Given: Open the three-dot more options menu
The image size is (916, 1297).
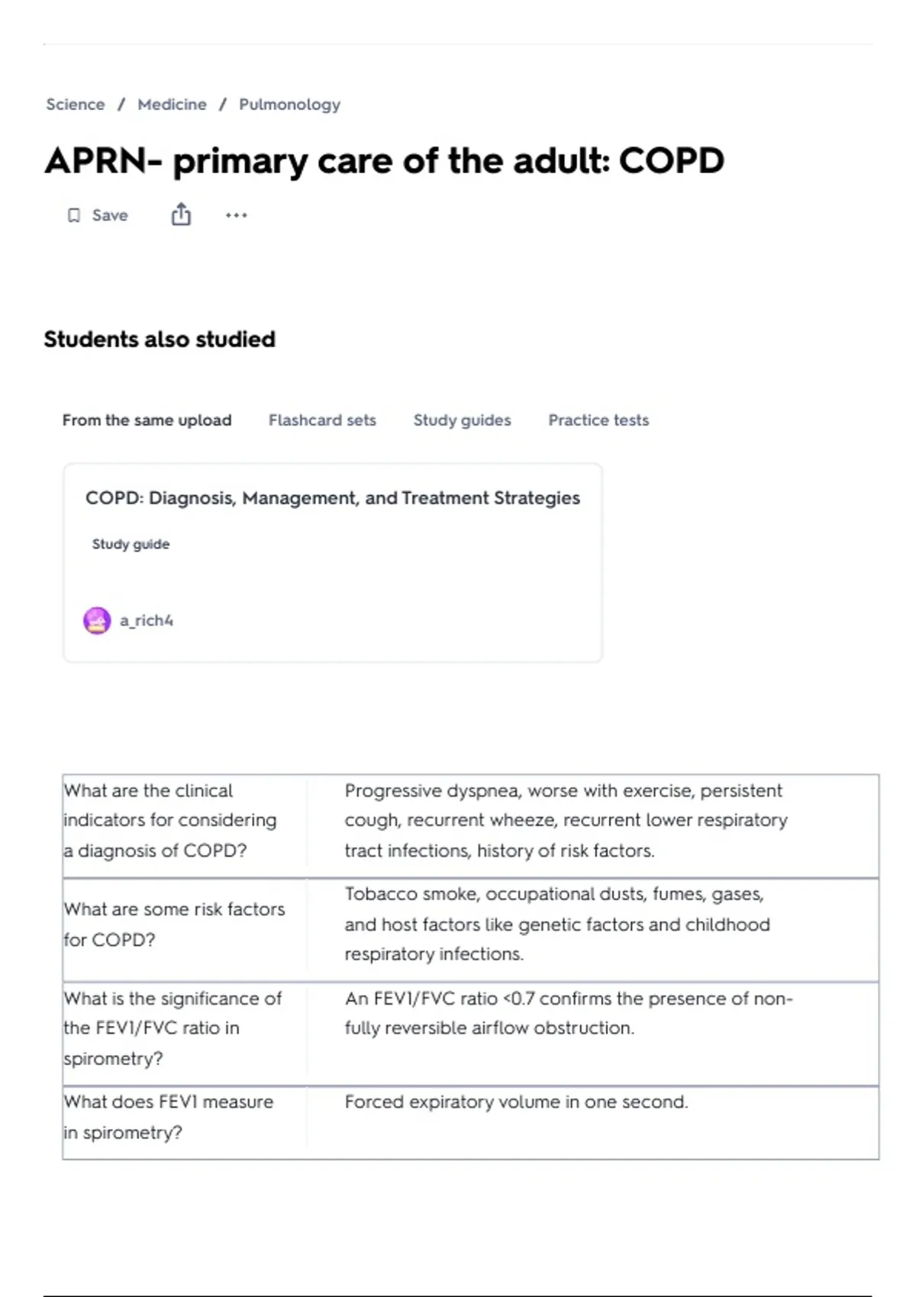Looking at the screenshot, I should 236,215.
